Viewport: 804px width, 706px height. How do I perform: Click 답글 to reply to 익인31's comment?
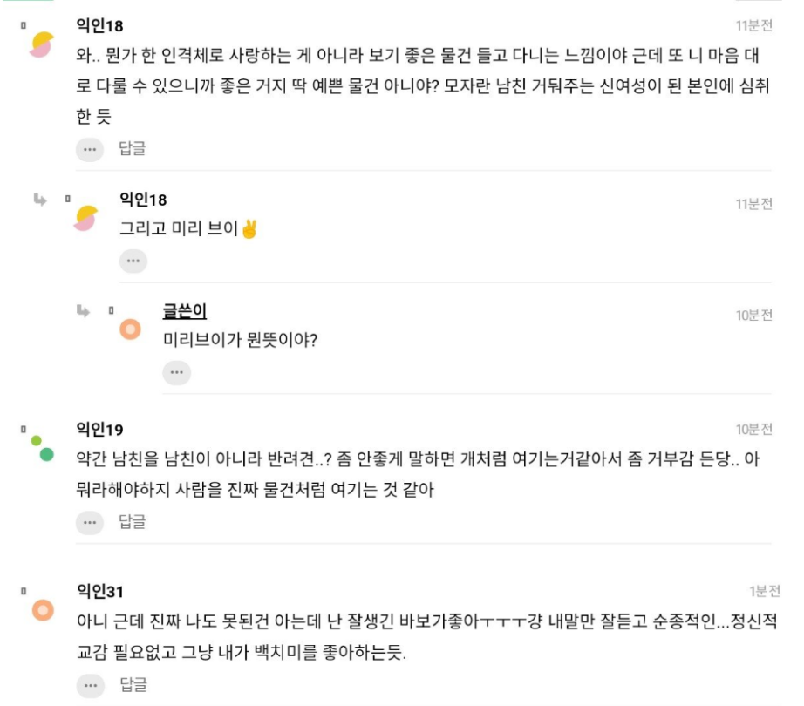coord(133,685)
